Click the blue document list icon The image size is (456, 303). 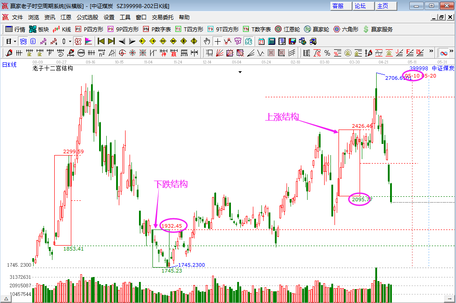pos(33,42)
